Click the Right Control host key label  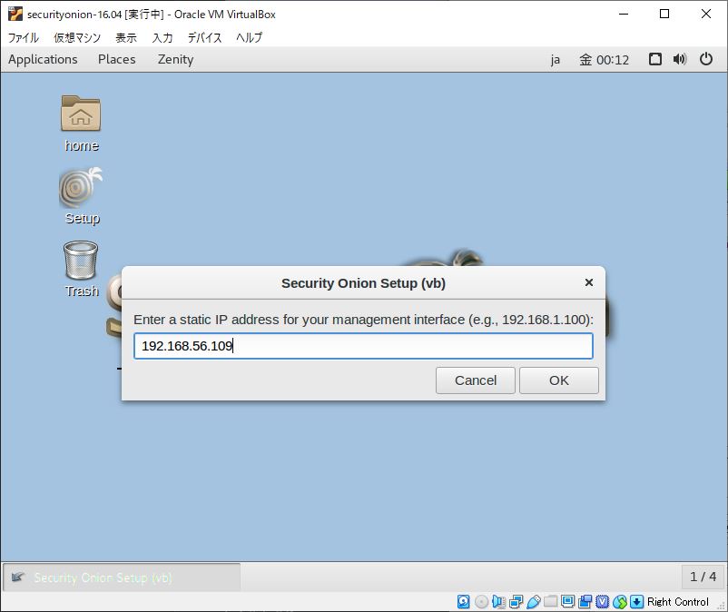[x=678, y=602]
